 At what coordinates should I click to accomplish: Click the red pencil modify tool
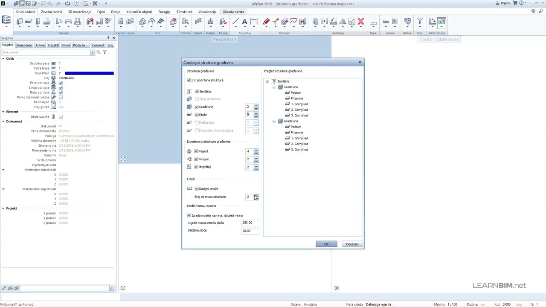(266, 21)
